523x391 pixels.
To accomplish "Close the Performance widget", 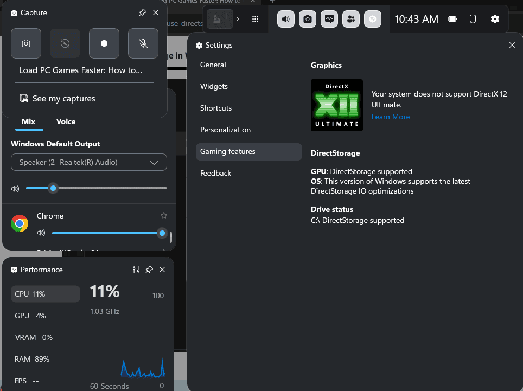I will pyautogui.click(x=162, y=270).
